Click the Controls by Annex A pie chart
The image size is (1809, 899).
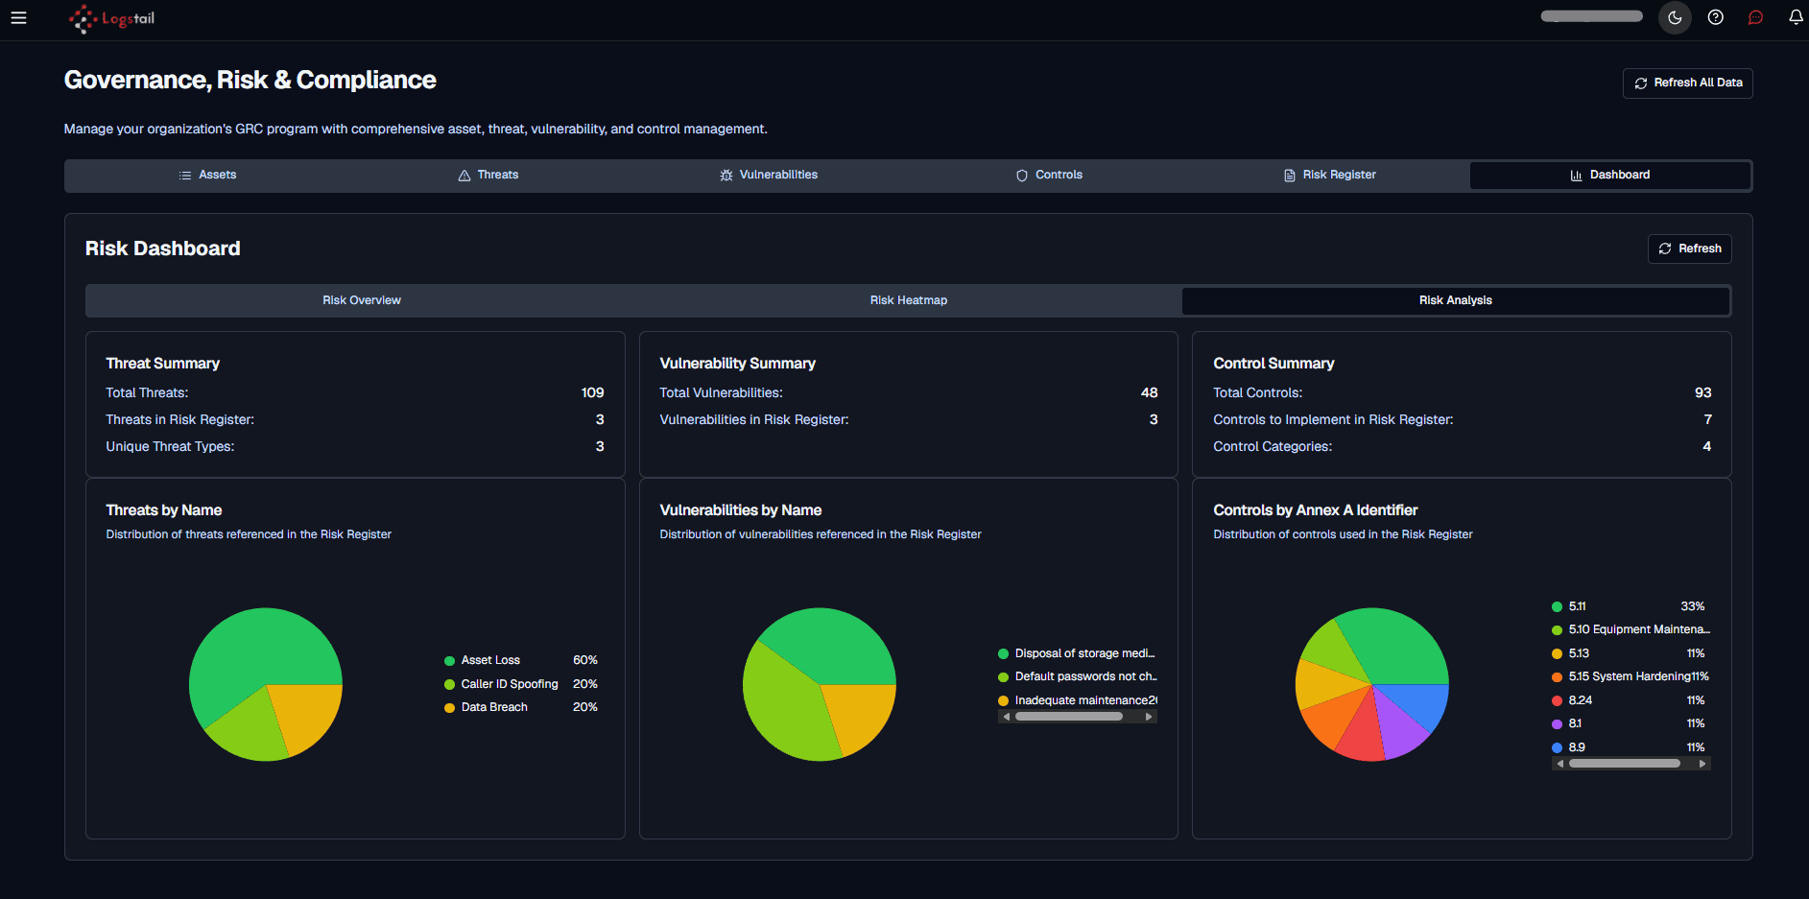1372,684
